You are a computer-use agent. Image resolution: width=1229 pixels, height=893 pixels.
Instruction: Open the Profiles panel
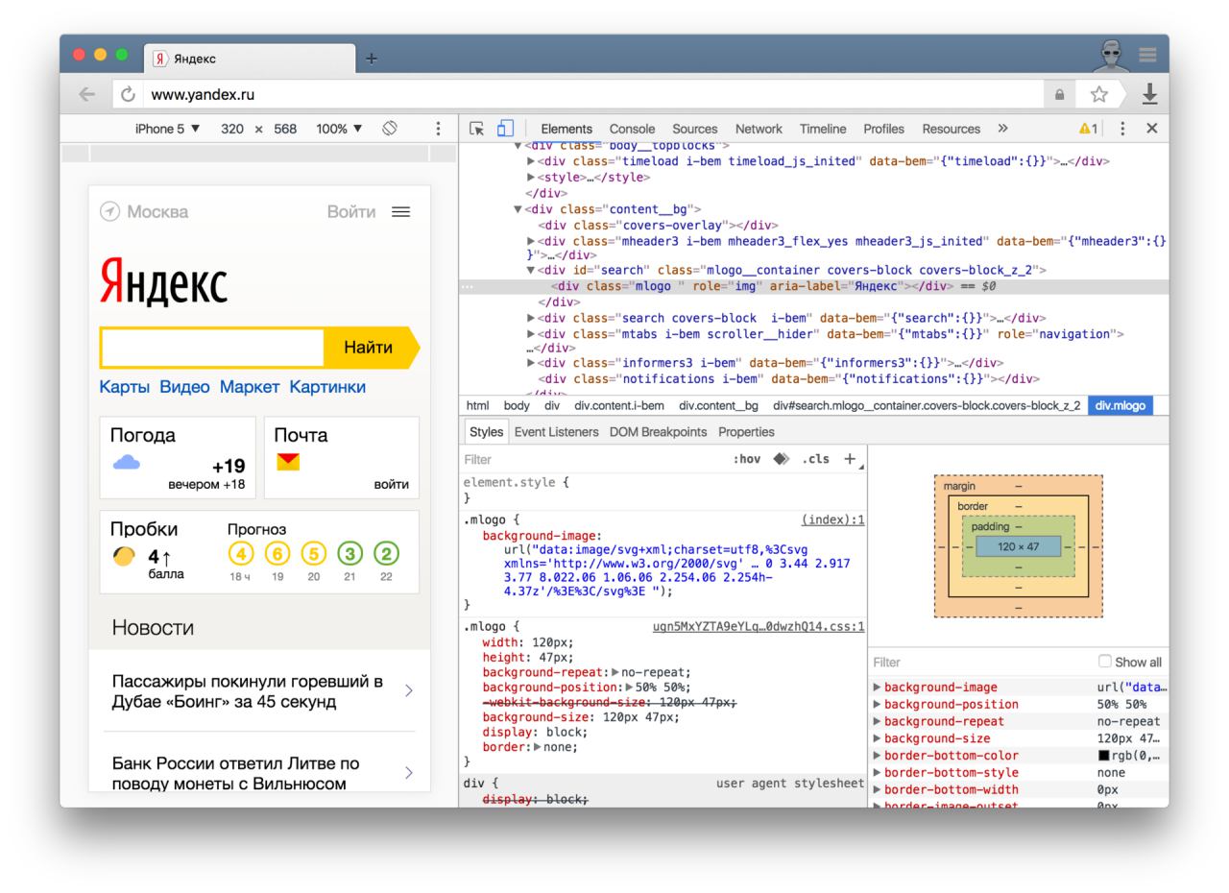(x=883, y=129)
